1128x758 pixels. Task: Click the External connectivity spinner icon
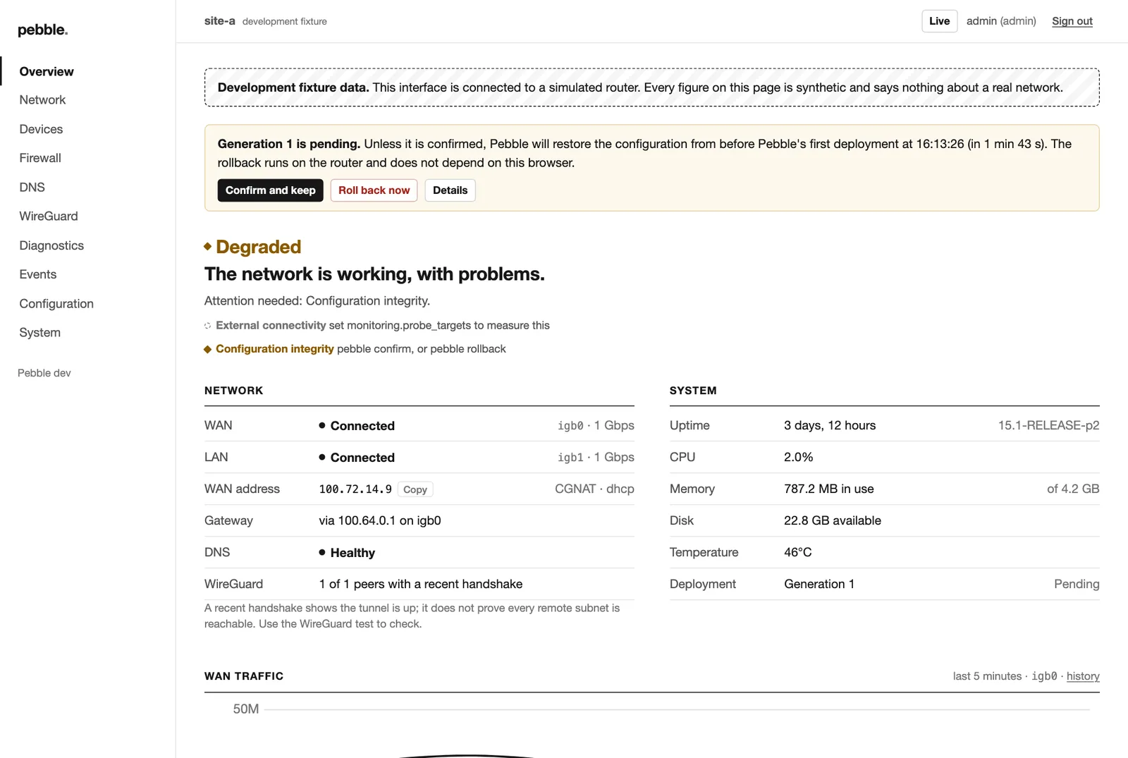[x=208, y=326]
